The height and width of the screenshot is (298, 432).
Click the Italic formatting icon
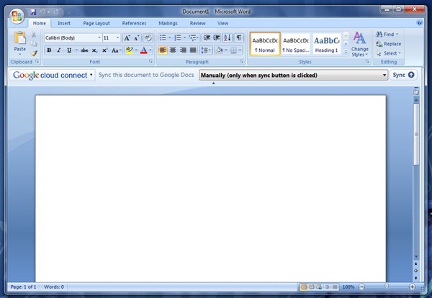click(59, 50)
